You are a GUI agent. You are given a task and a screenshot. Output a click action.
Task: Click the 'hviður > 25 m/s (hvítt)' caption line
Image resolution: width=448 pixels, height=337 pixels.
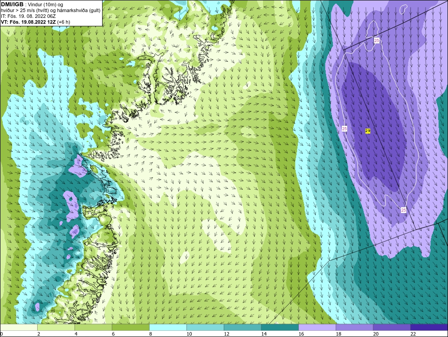(50, 10)
